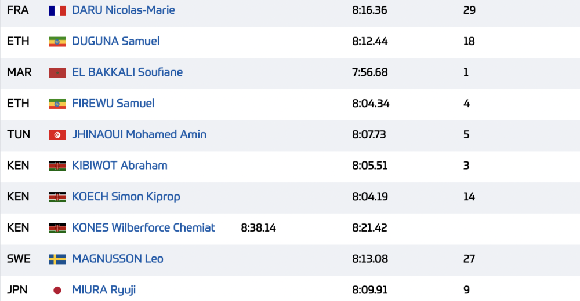The image size is (580, 301).
Task: Open EL BAKKALI Soufiane profile link
Action: pyautogui.click(x=127, y=72)
